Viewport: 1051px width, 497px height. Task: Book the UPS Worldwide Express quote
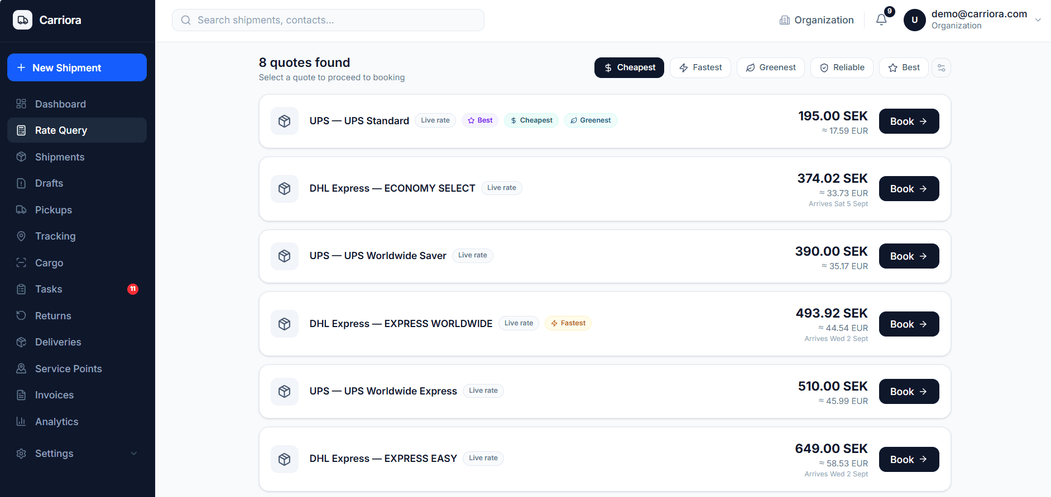(909, 391)
